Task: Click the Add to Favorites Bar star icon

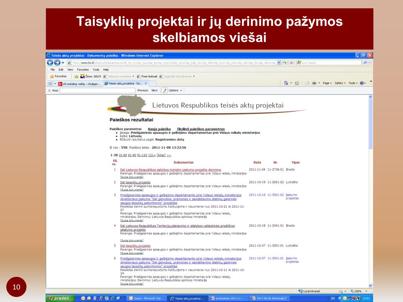Action: pos(76,77)
